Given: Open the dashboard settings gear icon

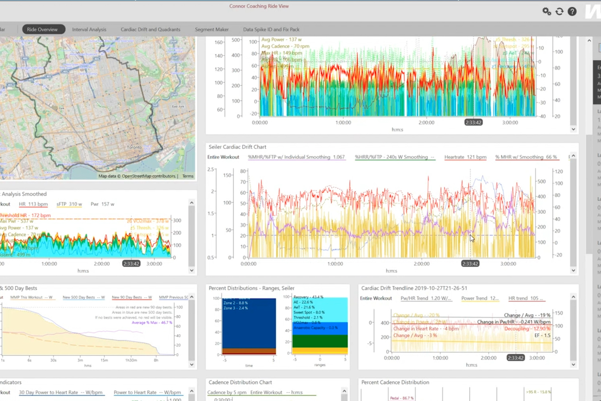Looking at the screenshot, I should [547, 12].
